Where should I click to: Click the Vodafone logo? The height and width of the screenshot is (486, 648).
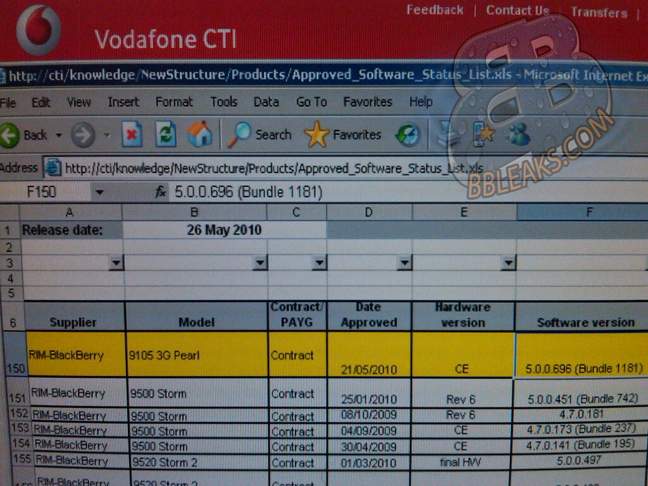point(38,30)
